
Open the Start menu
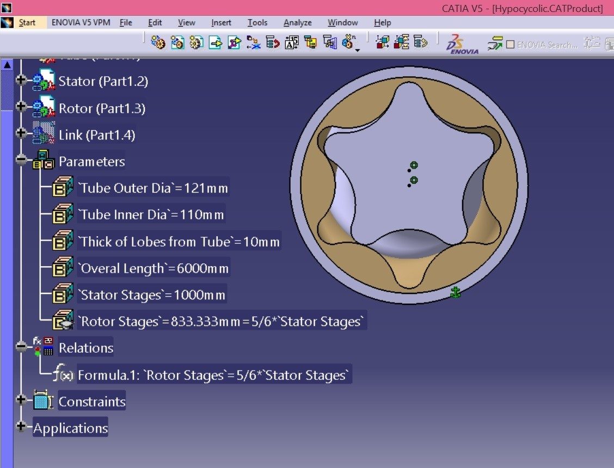coord(27,23)
